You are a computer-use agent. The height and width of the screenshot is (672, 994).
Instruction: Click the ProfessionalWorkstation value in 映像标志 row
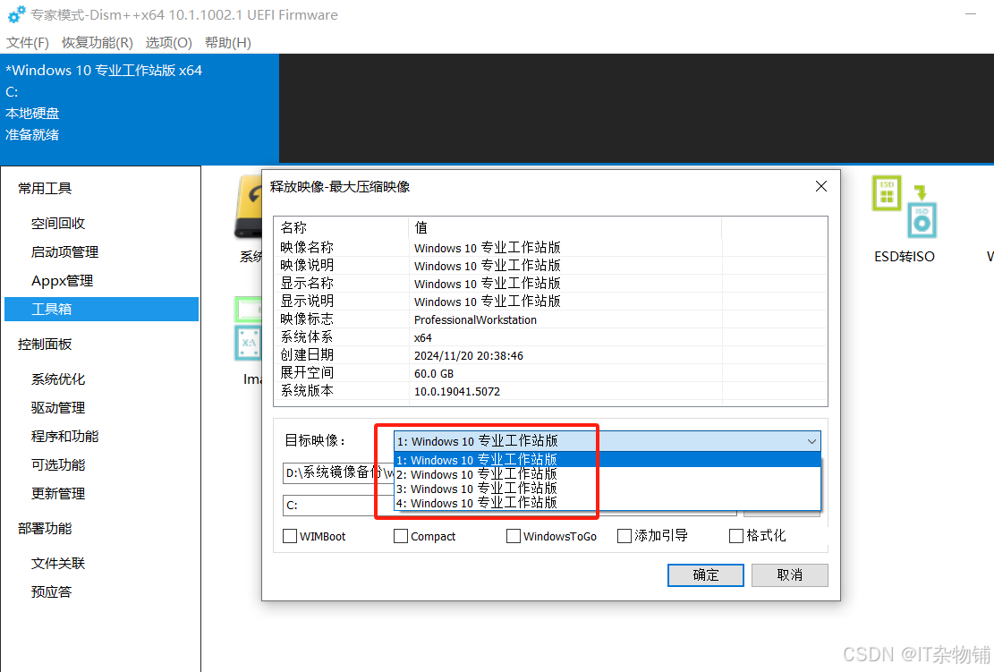click(x=475, y=319)
